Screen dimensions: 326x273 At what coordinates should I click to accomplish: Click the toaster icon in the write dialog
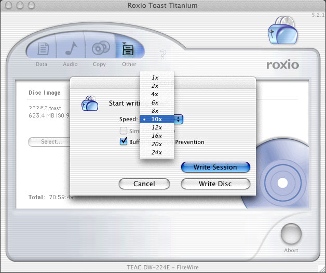[90, 103]
